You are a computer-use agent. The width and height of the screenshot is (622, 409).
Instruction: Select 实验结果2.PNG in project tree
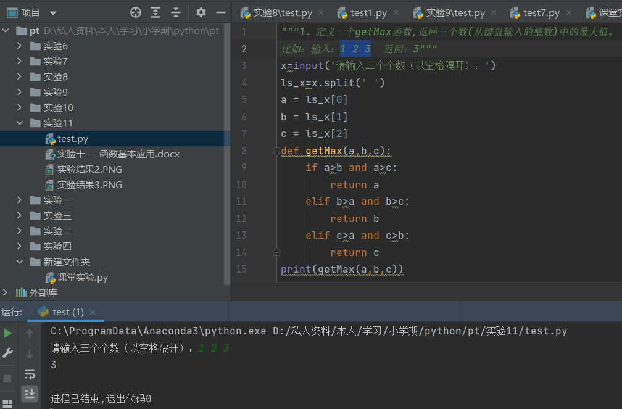click(x=89, y=170)
